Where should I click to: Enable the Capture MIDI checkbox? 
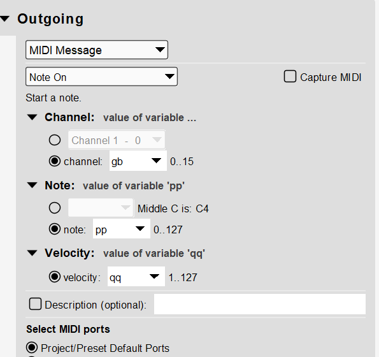pos(290,76)
